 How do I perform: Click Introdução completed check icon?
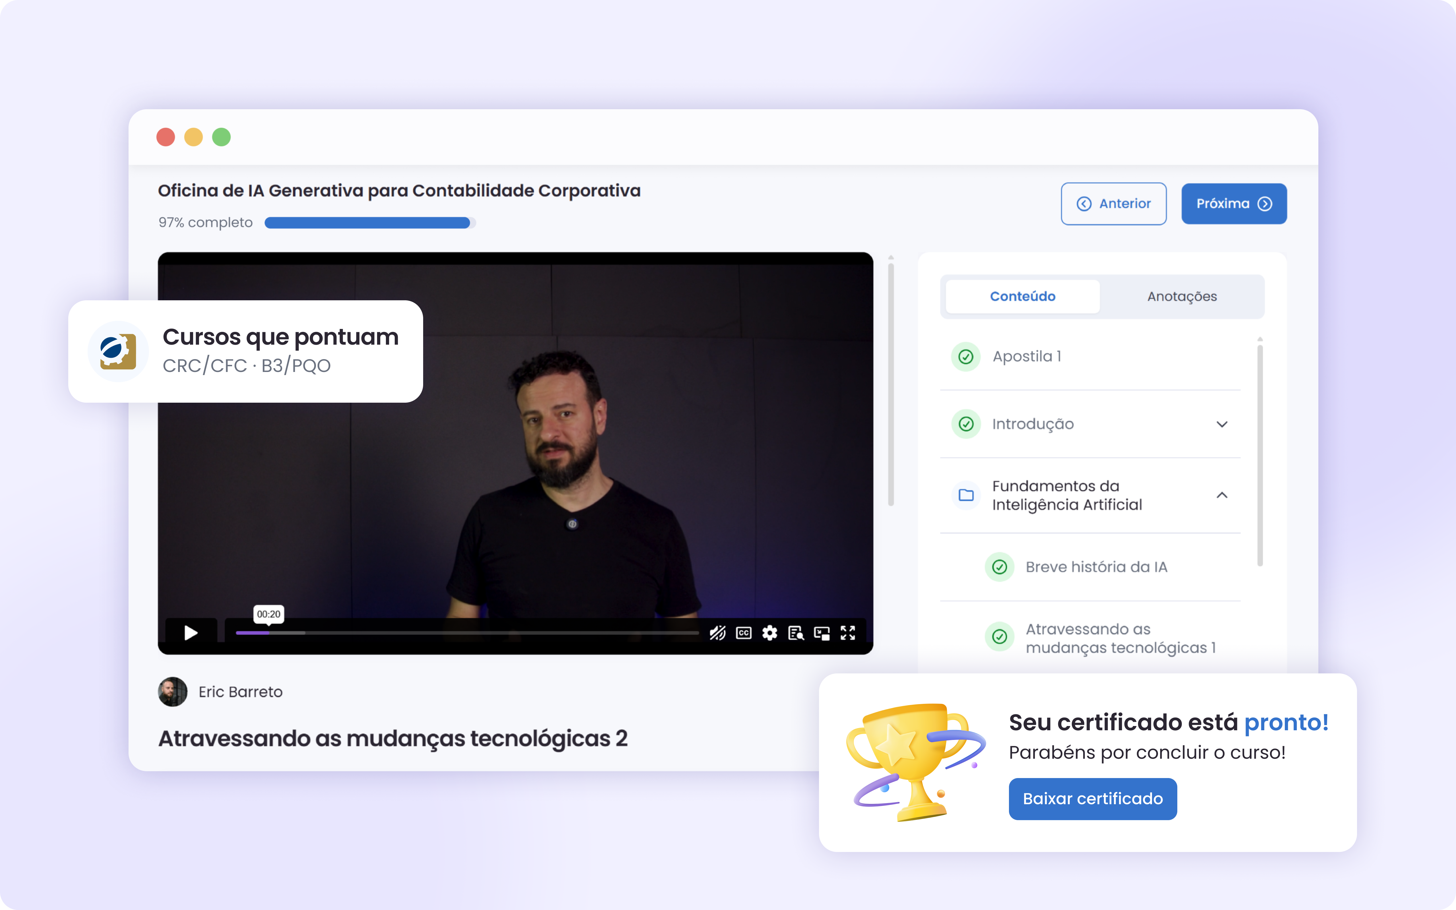coord(966,424)
